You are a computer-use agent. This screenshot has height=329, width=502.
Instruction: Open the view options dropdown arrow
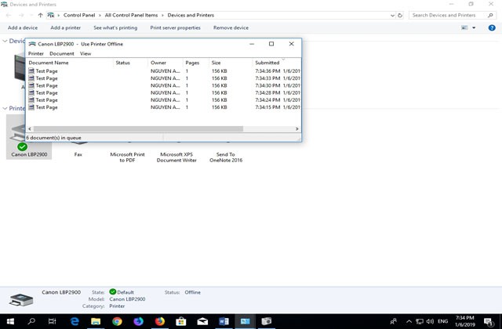(x=474, y=28)
